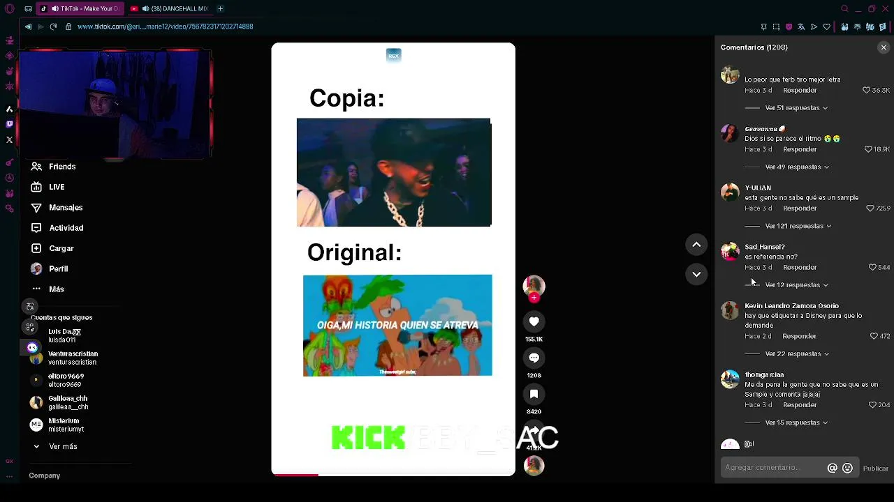Expand Ver 49 respuestas replies
894x502 pixels.
797,167
